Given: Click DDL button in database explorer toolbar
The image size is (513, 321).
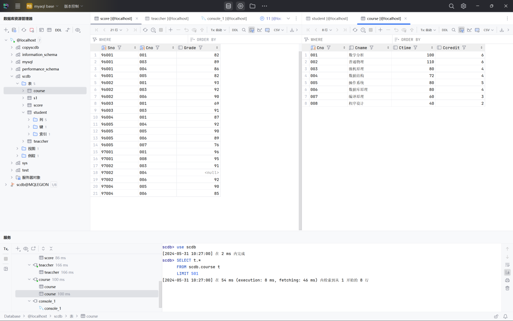Looking at the screenshot, I should coord(58,30).
